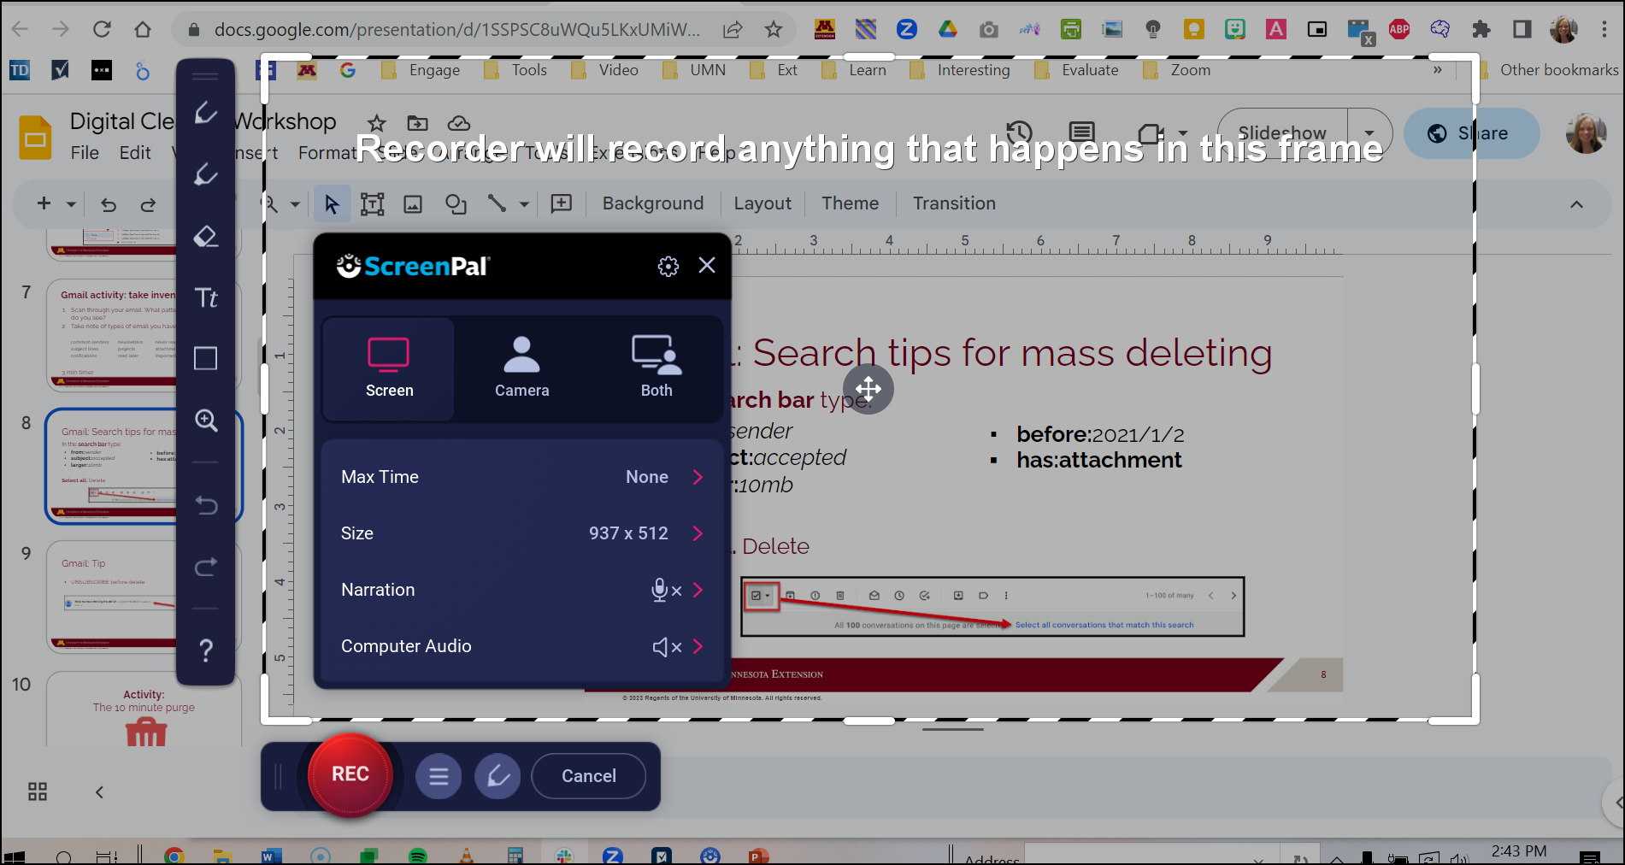Screen dimensions: 1625x865
Task: Click the Layout toolbar option
Action: 762,203
